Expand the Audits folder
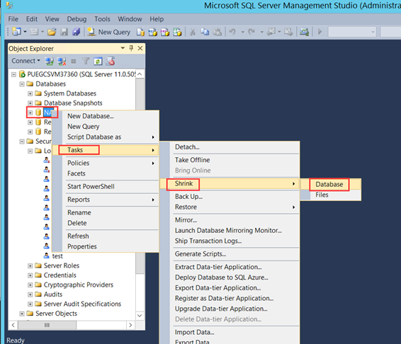The height and width of the screenshot is (344, 401). (30, 294)
